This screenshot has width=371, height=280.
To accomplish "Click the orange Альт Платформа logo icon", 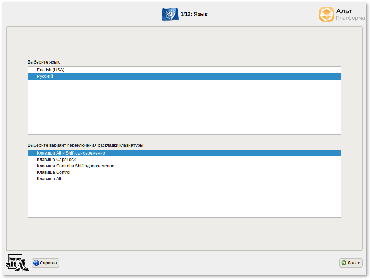I will coord(326,15).
